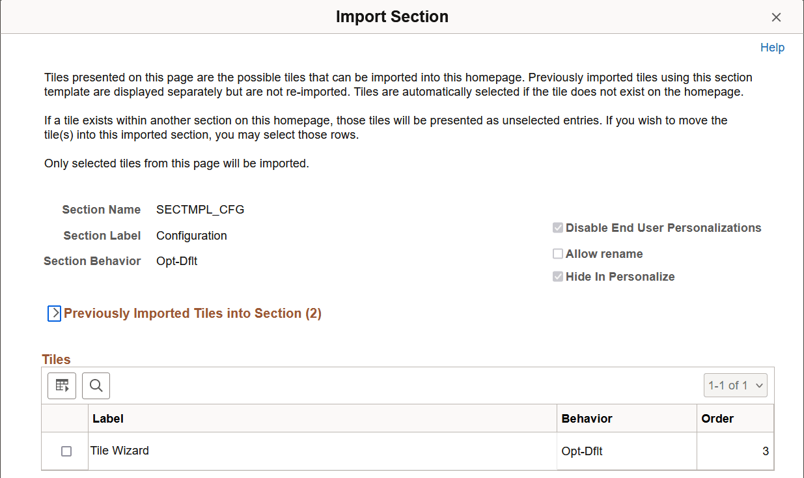
Task: Open the Find search icon in the Tiles grid
Action: click(96, 386)
